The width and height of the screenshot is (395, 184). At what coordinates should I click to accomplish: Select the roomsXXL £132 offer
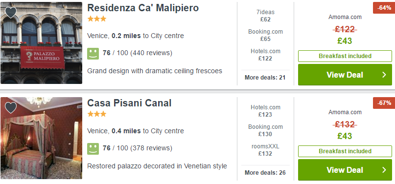point(265,150)
